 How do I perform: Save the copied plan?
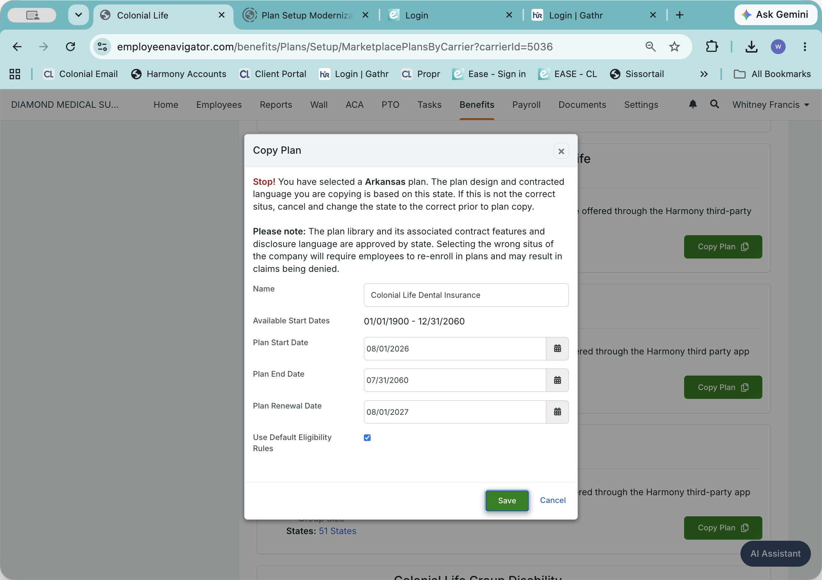click(x=507, y=501)
